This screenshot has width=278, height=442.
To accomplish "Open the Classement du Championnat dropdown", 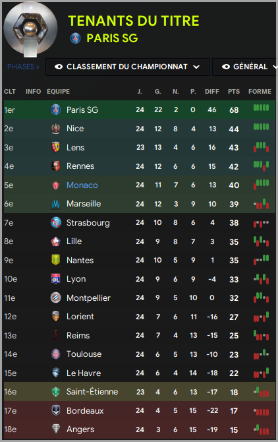I will tap(127, 67).
